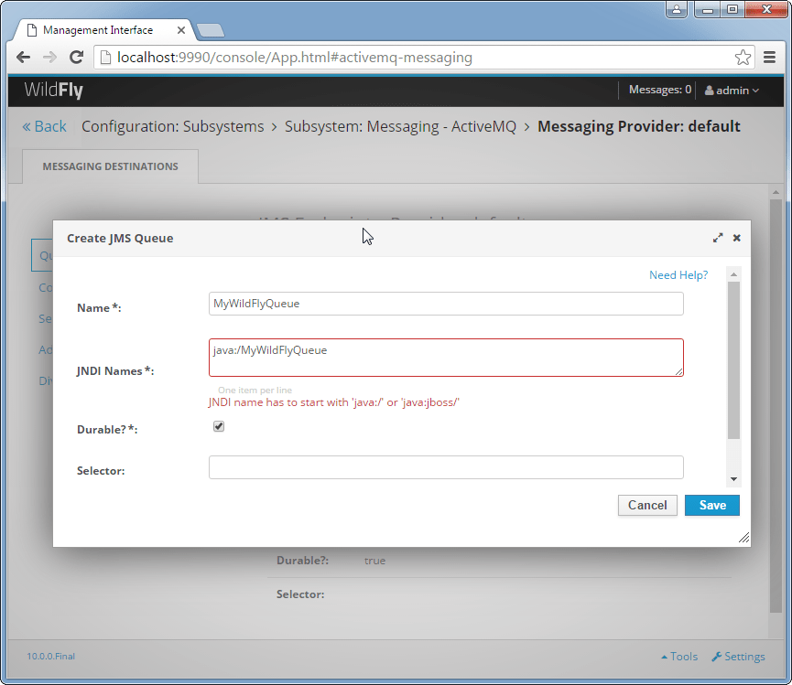Click the browser back navigation arrow
Viewport: 792px width, 685px height.
coord(23,57)
